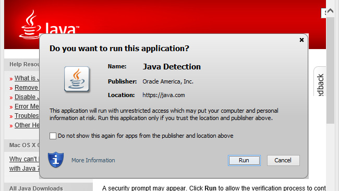Check 'Do not show this again' checkbox

53,136
